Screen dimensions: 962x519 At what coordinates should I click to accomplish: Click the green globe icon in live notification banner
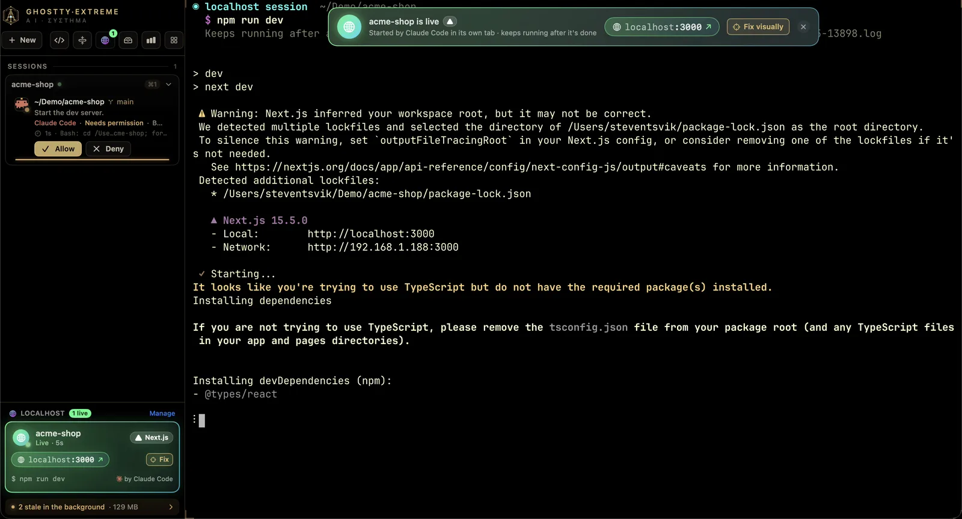point(349,27)
